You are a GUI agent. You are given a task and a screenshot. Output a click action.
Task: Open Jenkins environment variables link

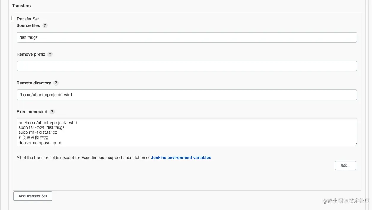[x=181, y=158]
